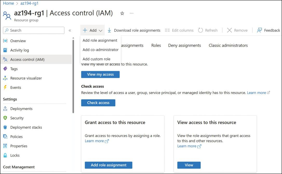Click the download arrow icon in the toolbar
Image resolution: width=282 pixels, height=174 pixels.
pyautogui.click(x=109, y=30)
